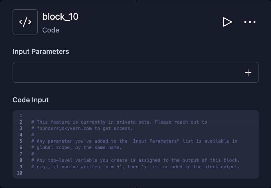Click line number 1 in the gutter
The image size is (271, 188).
[x=21, y=116]
